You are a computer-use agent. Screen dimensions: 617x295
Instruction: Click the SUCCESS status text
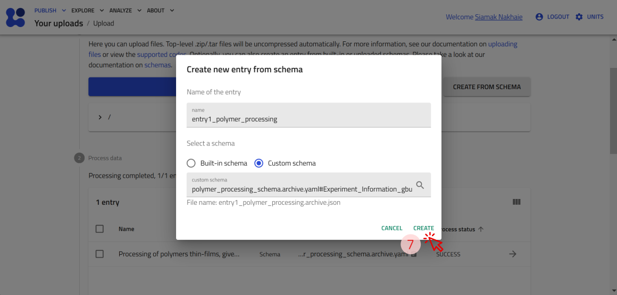point(448,254)
